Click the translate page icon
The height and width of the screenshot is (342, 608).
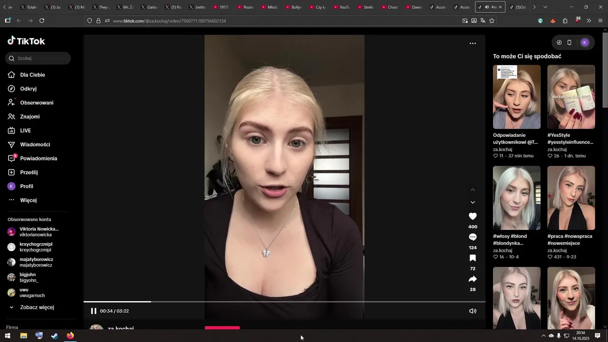click(x=483, y=20)
